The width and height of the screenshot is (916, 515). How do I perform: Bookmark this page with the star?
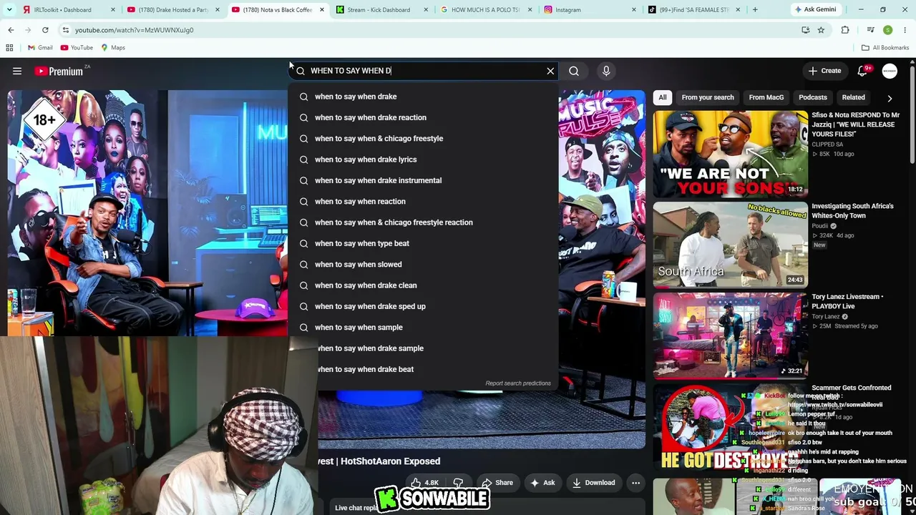(x=821, y=30)
